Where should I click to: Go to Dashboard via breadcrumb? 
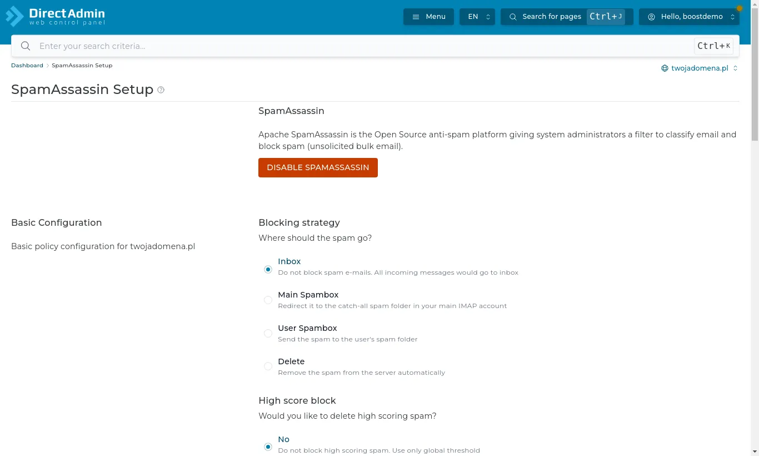click(x=27, y=66)
